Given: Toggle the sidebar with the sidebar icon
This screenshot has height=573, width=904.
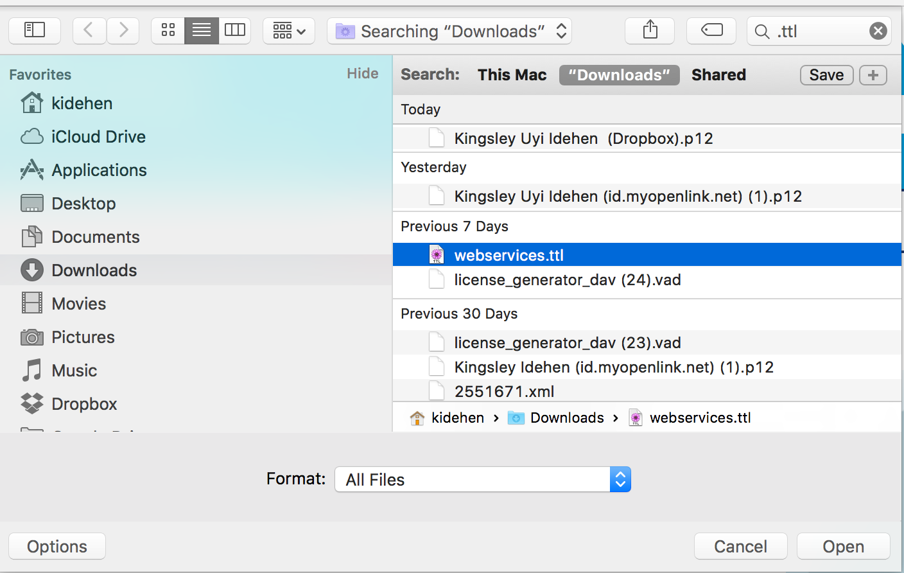Looking at the screenshot, I should (x=35, y=30).
